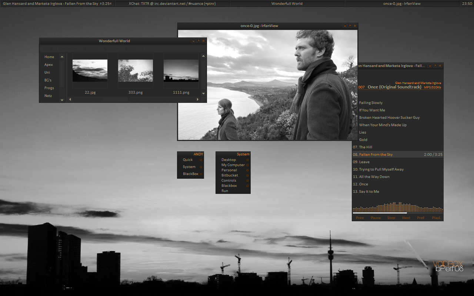
Task: Expand the BlackBox submenu in ANDY menu
Action: pos(190,174)
